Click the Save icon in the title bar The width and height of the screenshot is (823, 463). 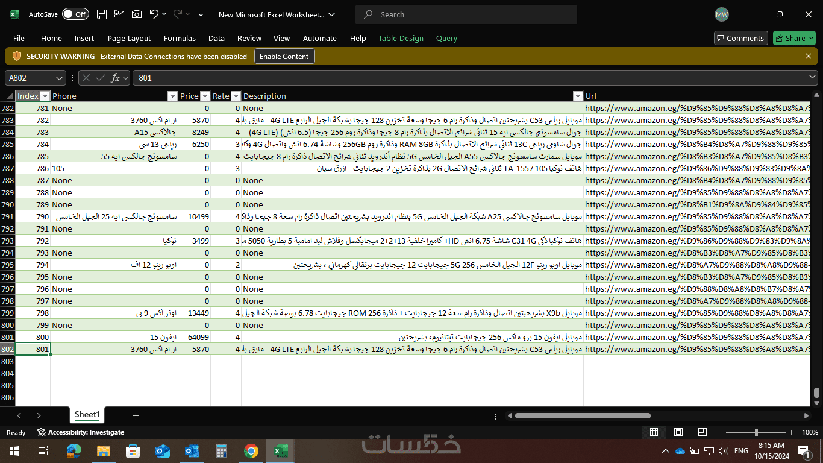point(102,14)
